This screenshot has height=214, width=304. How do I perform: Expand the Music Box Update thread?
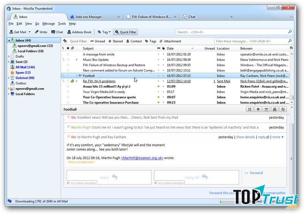click(x=77, y=60)
